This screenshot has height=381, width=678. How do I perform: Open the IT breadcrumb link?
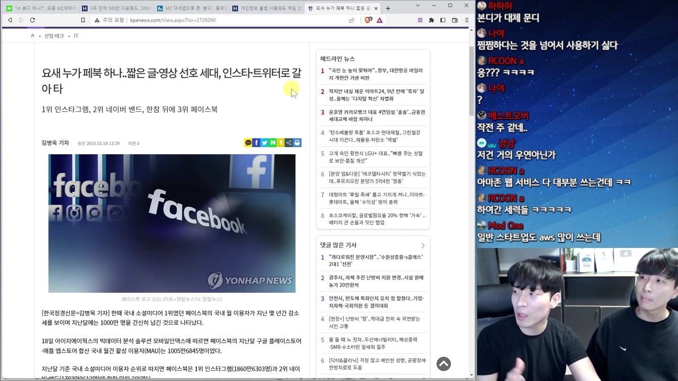(76, 36)
